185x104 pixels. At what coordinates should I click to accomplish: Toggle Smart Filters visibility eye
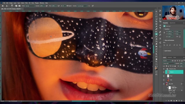(168, 88)
